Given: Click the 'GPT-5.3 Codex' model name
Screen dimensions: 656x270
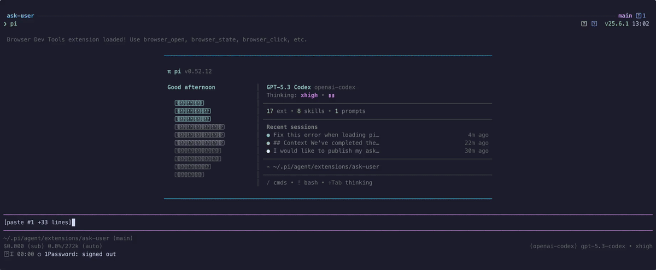Looking at the screenshot, I should (x=289, y=87).
